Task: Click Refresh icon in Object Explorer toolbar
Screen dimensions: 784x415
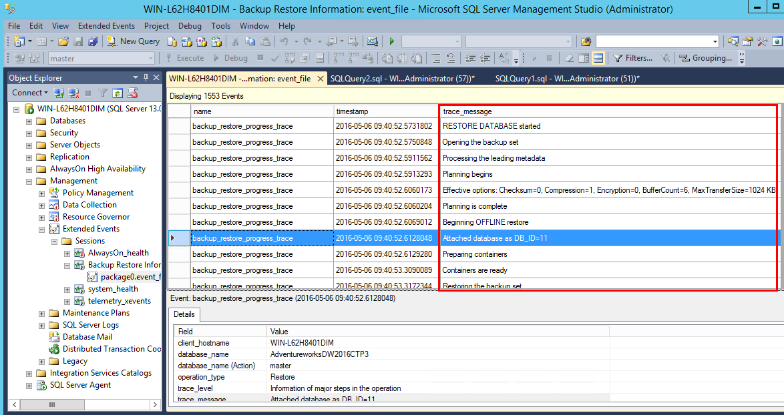Action: coord(118,93)
